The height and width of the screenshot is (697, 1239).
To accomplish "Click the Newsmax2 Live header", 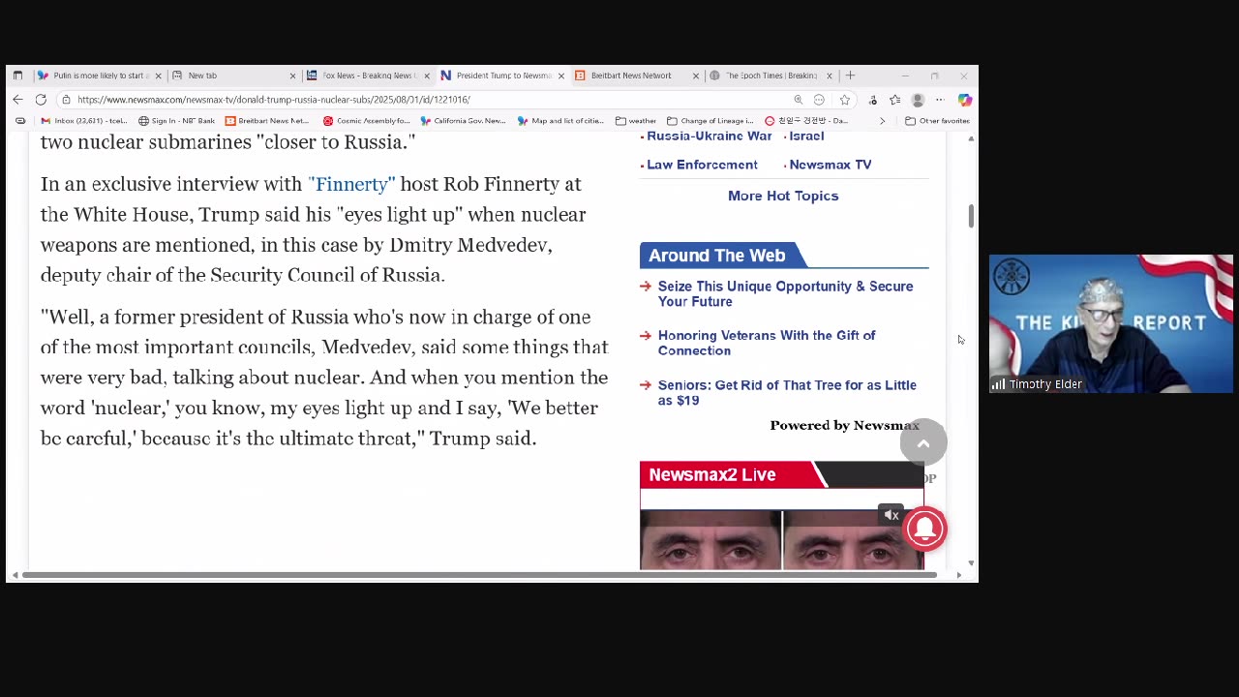I will pyautogui.click(x=712, y=474).
